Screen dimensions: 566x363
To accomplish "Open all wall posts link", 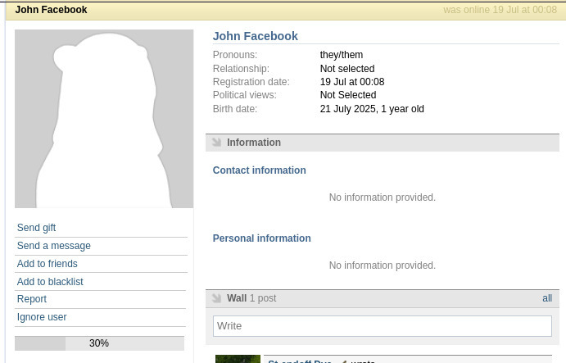I will (547, 298).
